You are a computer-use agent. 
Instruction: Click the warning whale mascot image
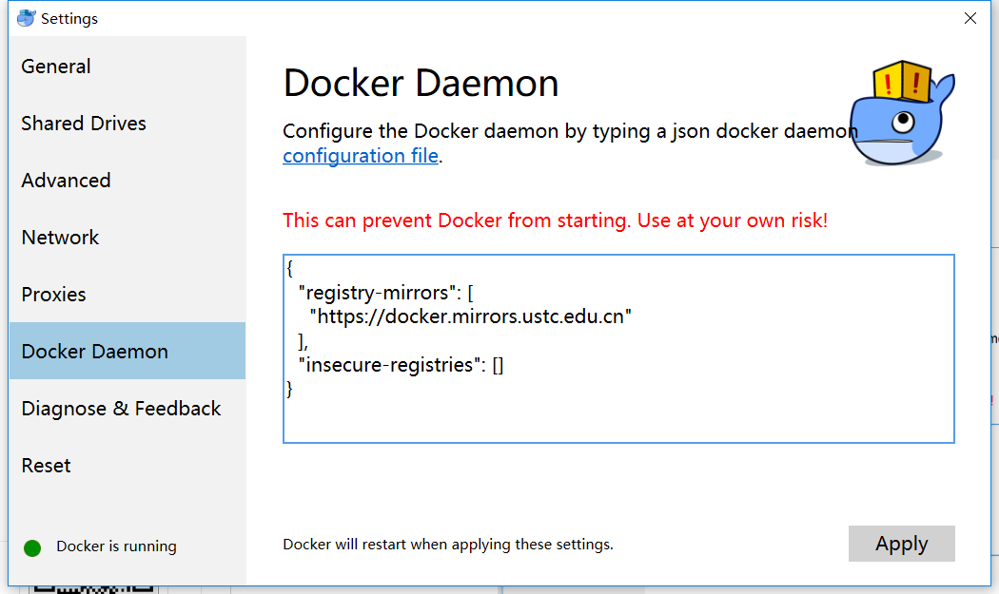point(903,113)
